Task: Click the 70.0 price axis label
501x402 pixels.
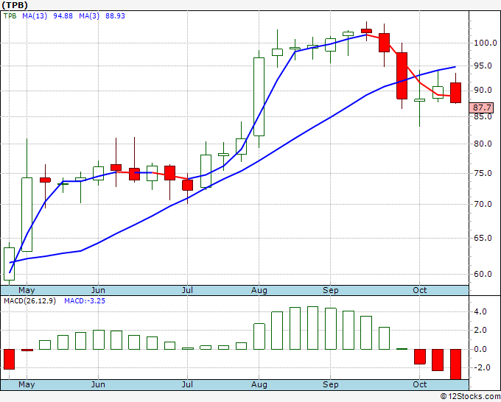Action: pyautogui.click(x=483, y=204)
